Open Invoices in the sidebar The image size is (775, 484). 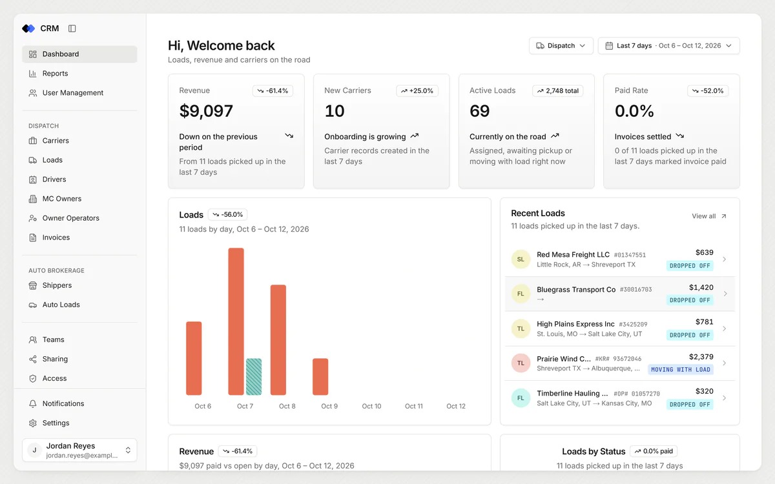pyautogui.click(x=79, y=237)
